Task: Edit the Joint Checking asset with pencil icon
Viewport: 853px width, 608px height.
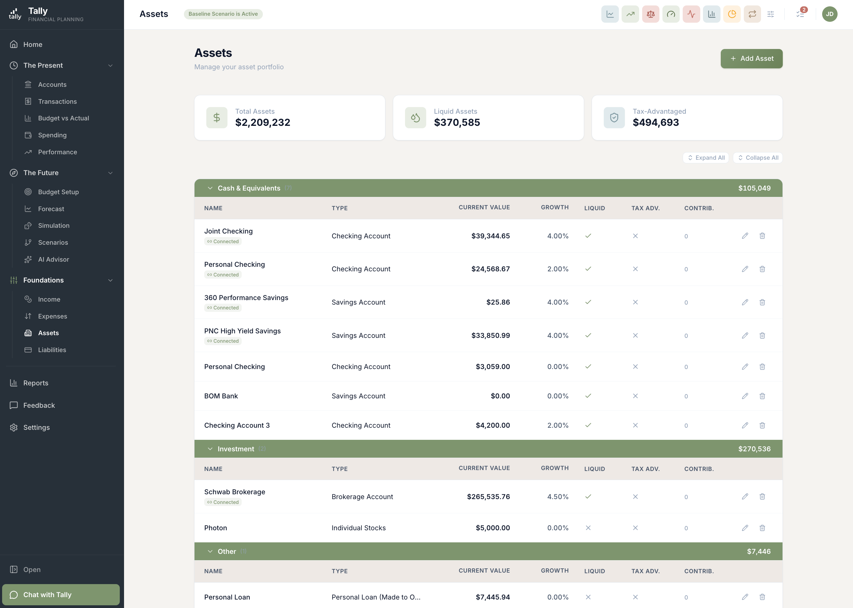Action: click(x=745, y=236)
